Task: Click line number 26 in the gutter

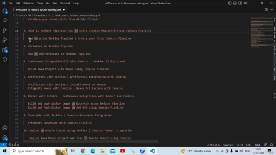Action: [x=16, y=31]
